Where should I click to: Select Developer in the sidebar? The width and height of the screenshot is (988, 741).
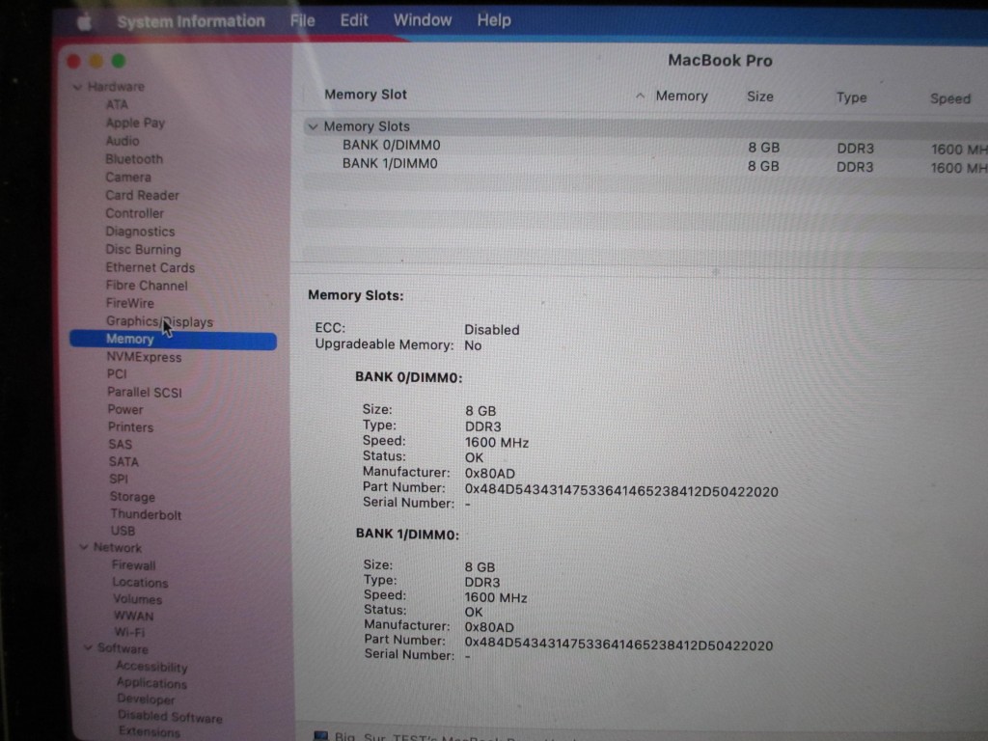(146, 699)
